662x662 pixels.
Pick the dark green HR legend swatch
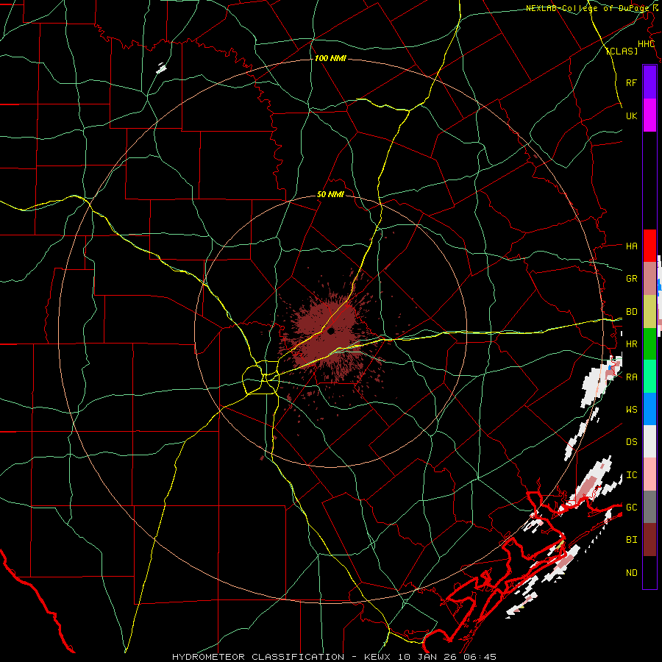click(x=649, y=344)
